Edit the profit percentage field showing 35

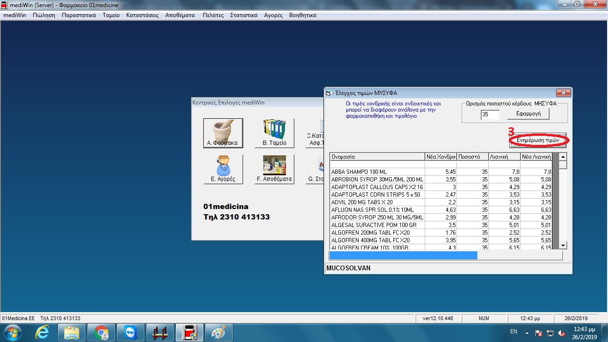490,114
